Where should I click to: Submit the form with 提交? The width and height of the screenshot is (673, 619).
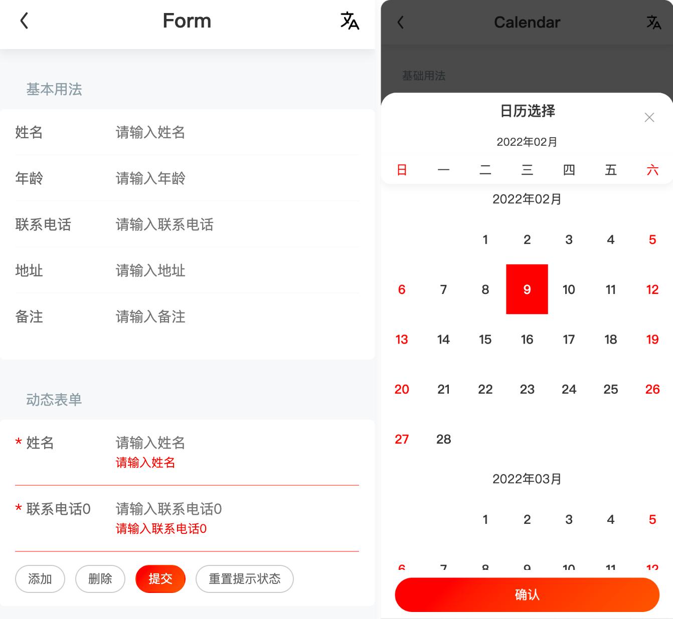[x=160, y=579]
